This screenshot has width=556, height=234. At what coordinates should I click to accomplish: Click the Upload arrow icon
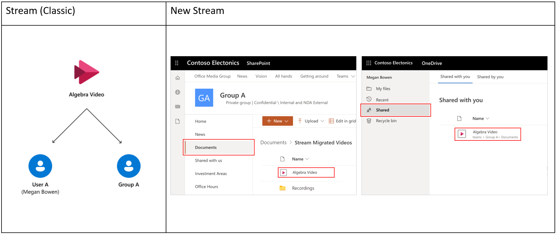[300, 121]
